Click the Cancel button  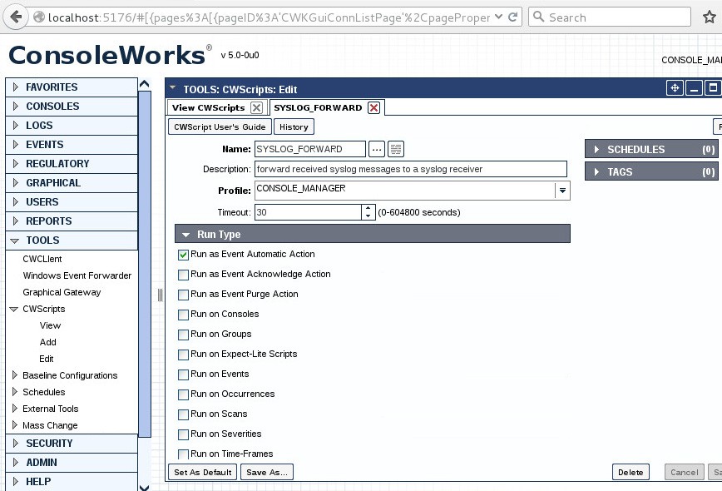(x=685, y=472)
